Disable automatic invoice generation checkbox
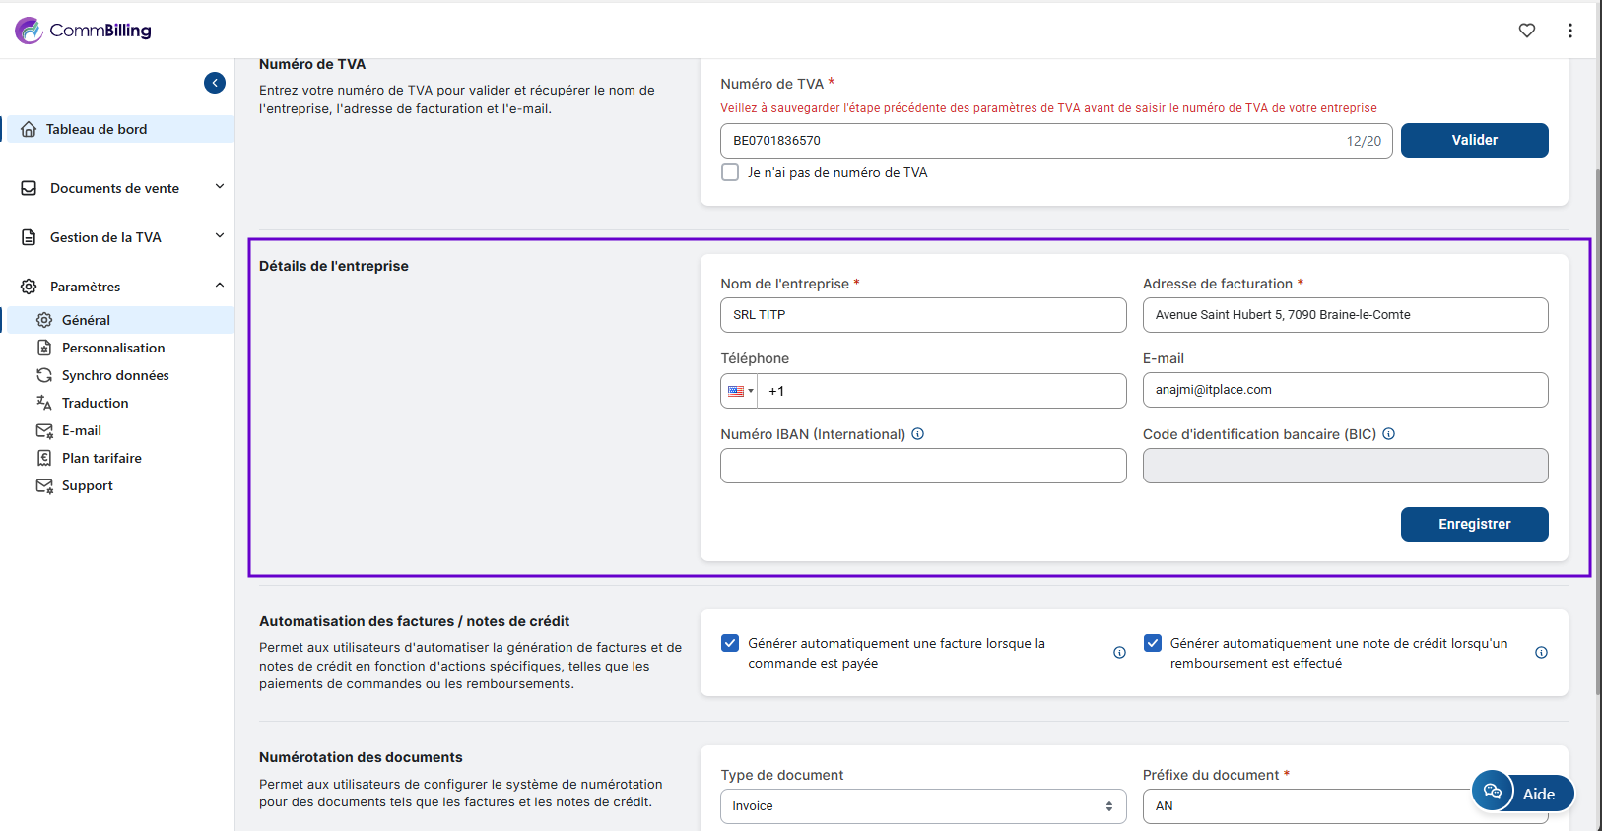The image size is (1602, 831). 730,643
